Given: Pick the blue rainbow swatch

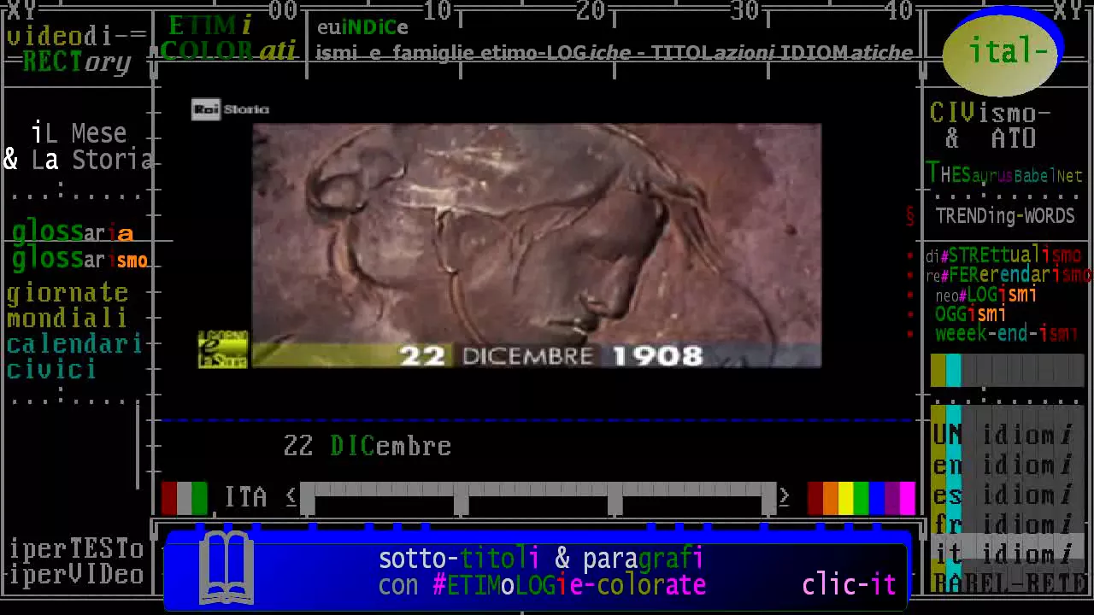Looking at the screenshot, I should pos(877,499).
